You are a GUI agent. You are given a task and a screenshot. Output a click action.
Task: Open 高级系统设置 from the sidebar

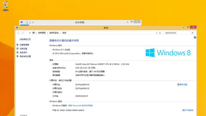click(x=25, y=56)
